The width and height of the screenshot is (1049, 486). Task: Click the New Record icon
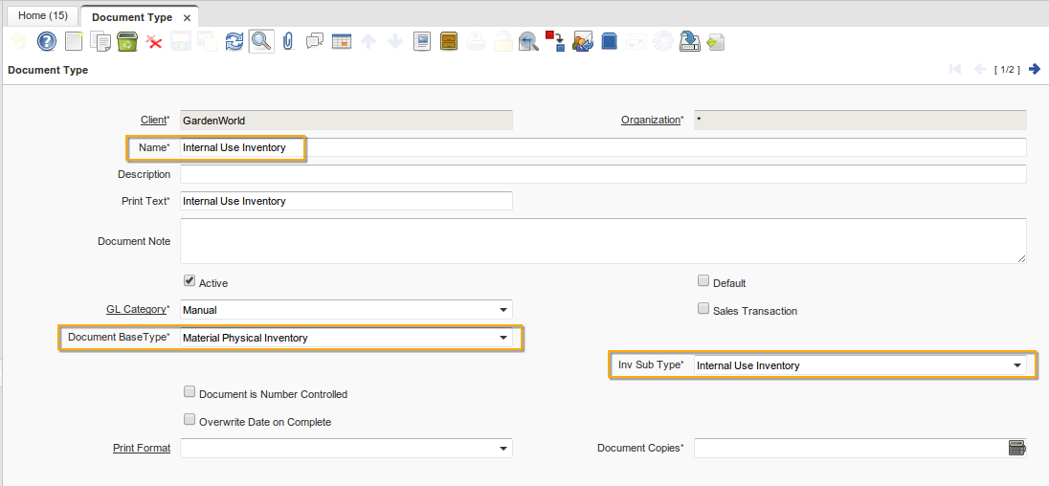[74, 41]
